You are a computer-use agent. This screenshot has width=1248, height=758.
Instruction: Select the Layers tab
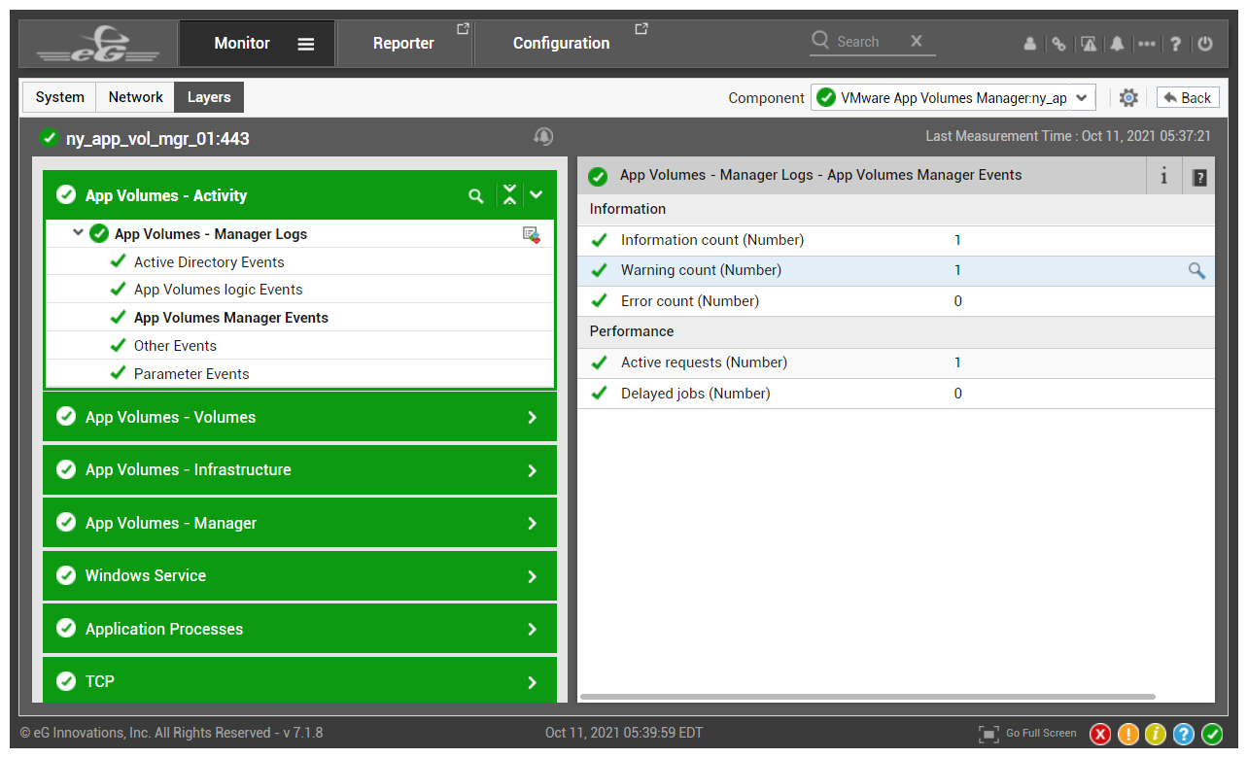[209, 97]
